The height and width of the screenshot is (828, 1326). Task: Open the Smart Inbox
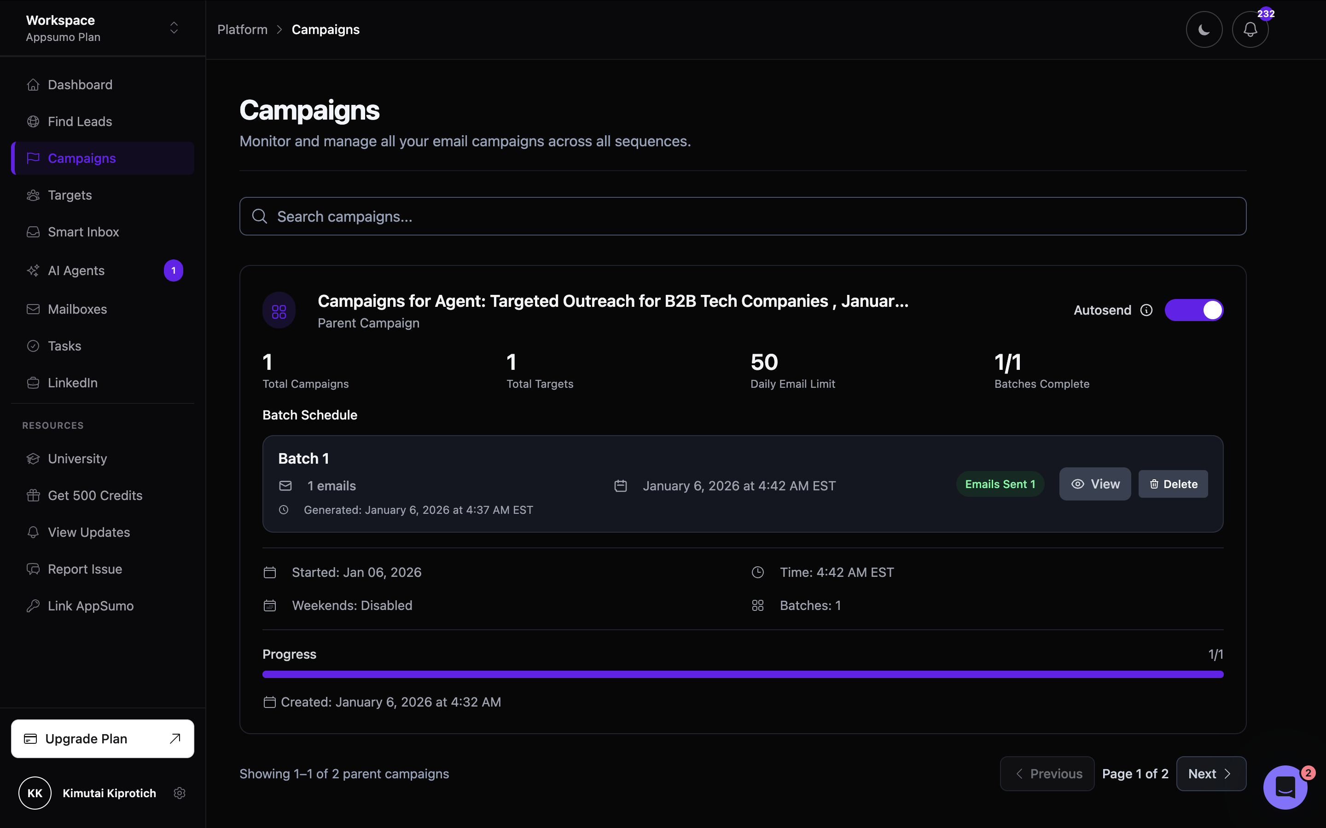pyautogui.click(x=83, y=232)
